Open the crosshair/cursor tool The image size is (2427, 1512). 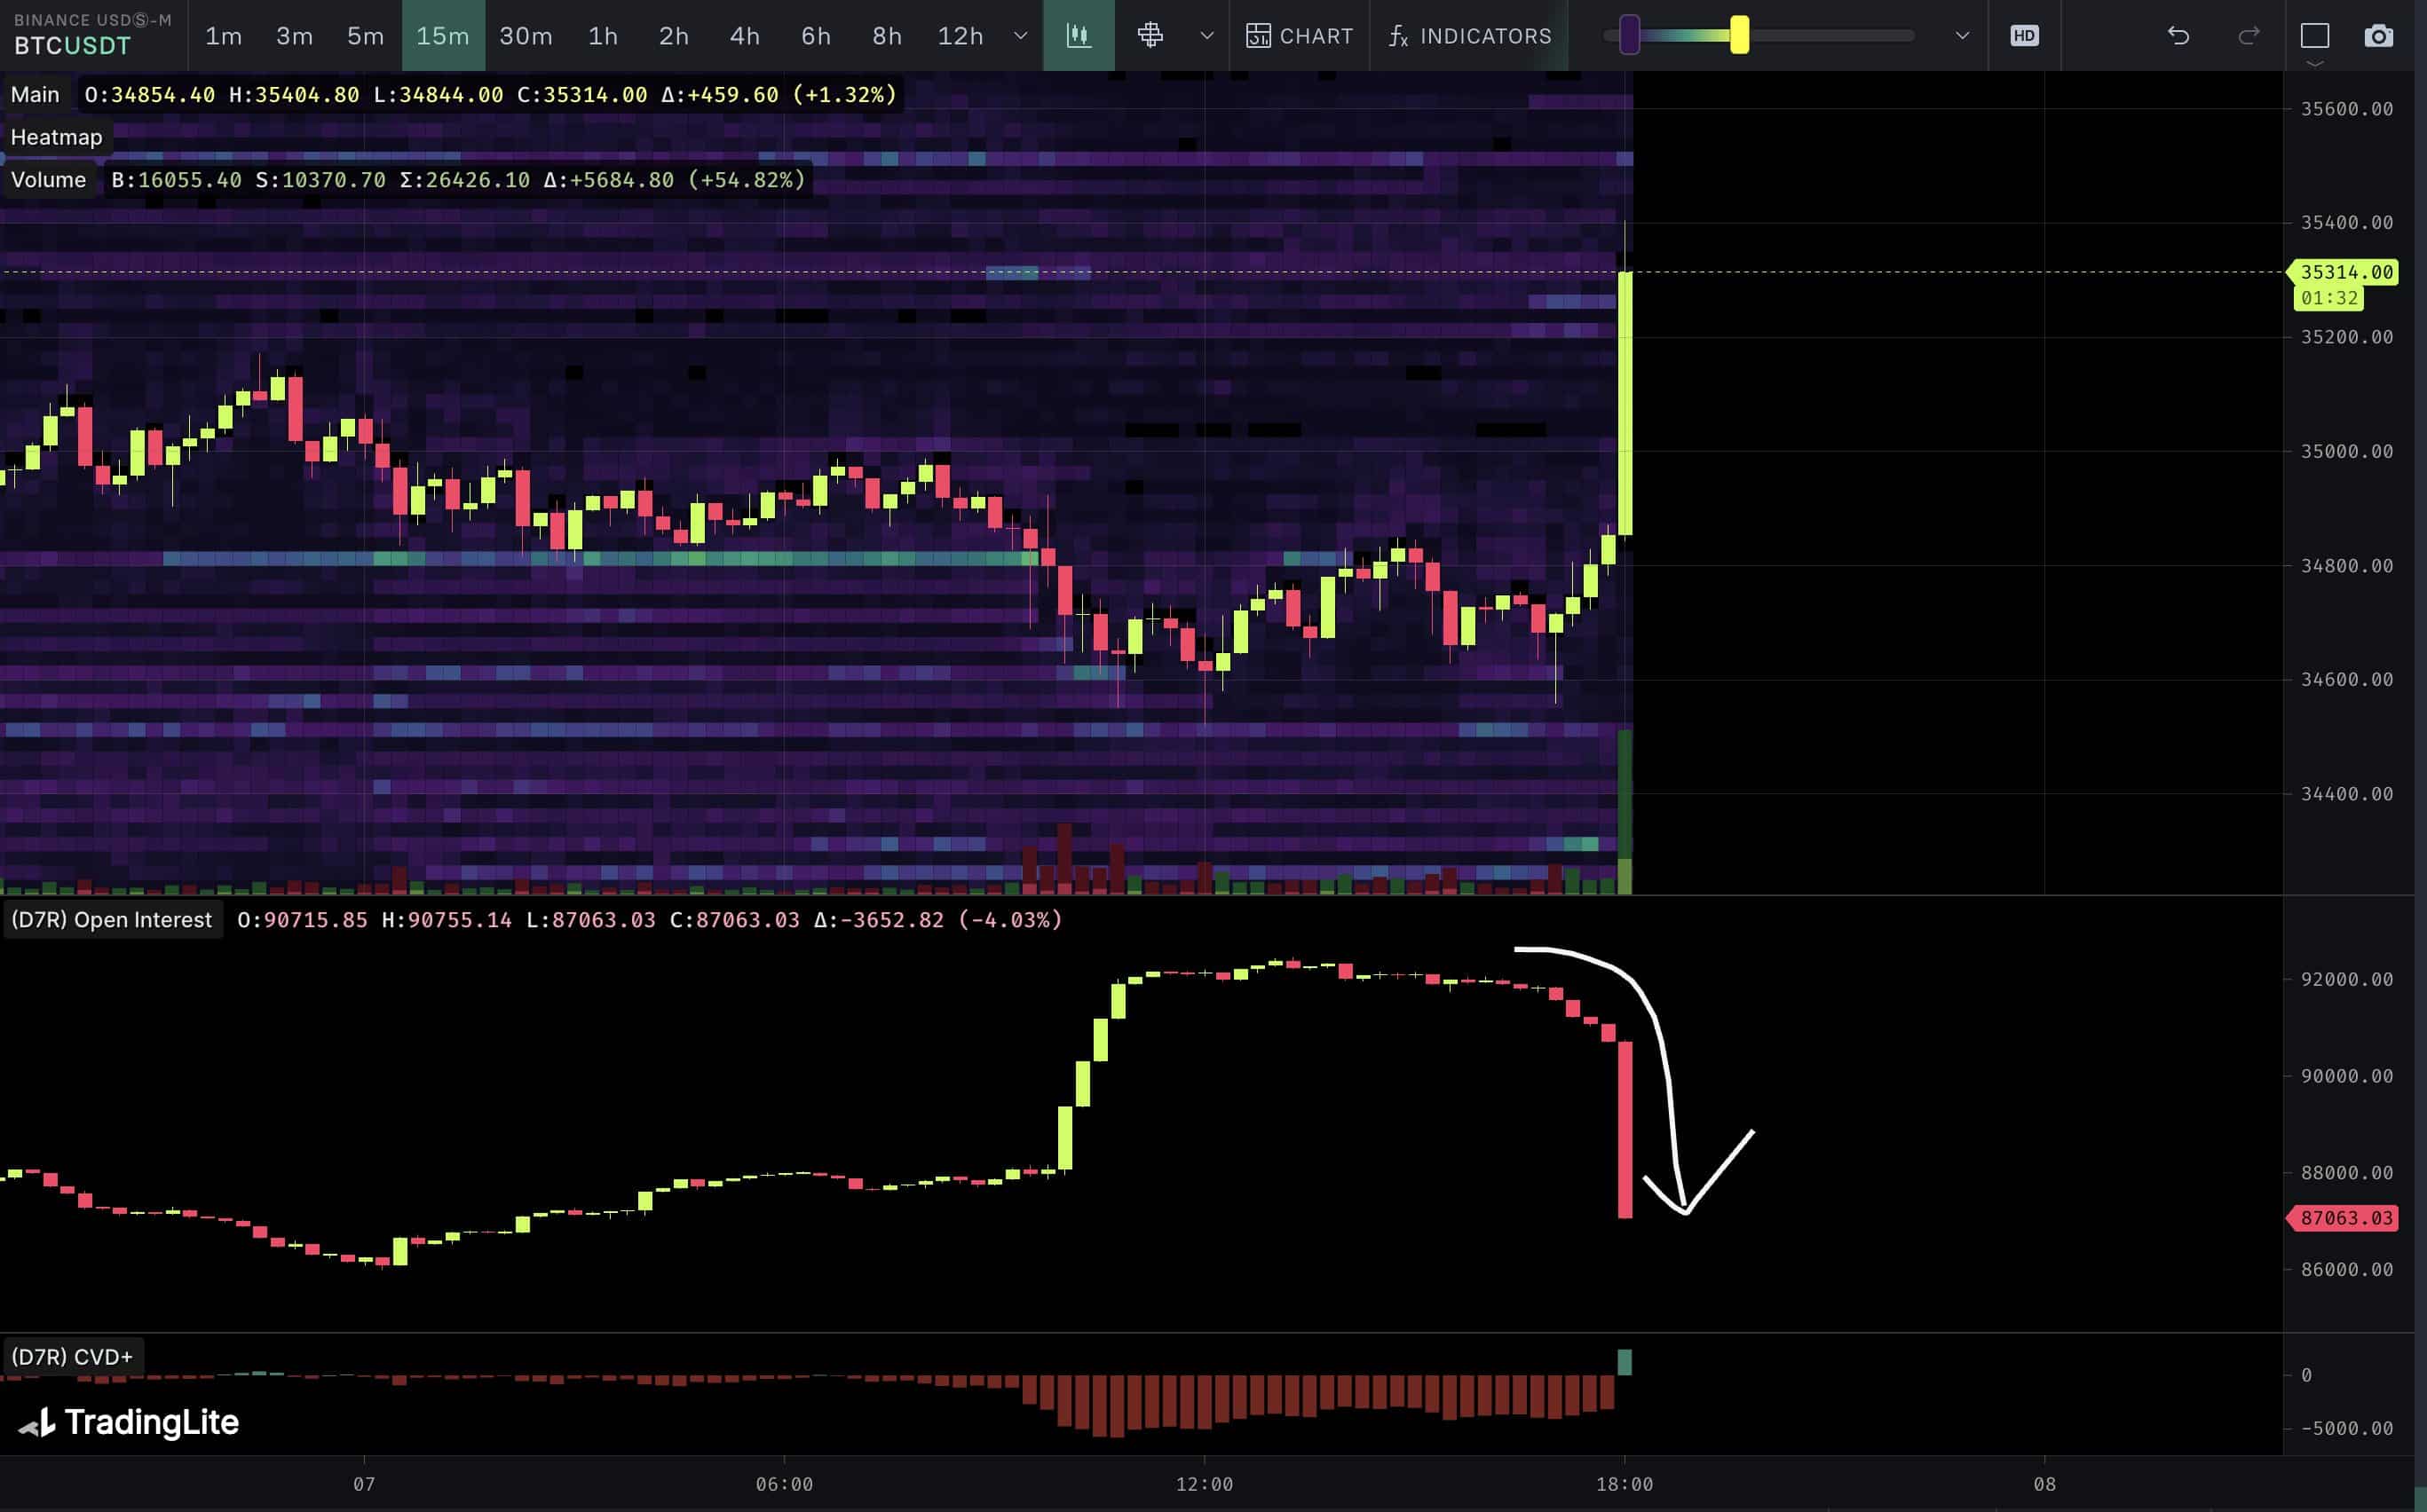pos(1148,35)
